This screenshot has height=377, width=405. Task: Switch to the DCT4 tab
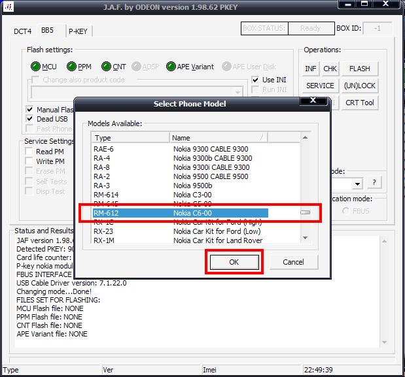[x=22, y=31]
